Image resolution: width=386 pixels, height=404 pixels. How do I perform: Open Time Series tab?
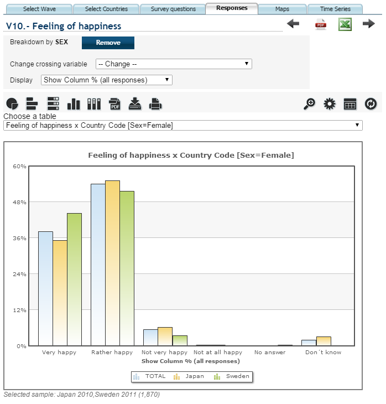335,9
